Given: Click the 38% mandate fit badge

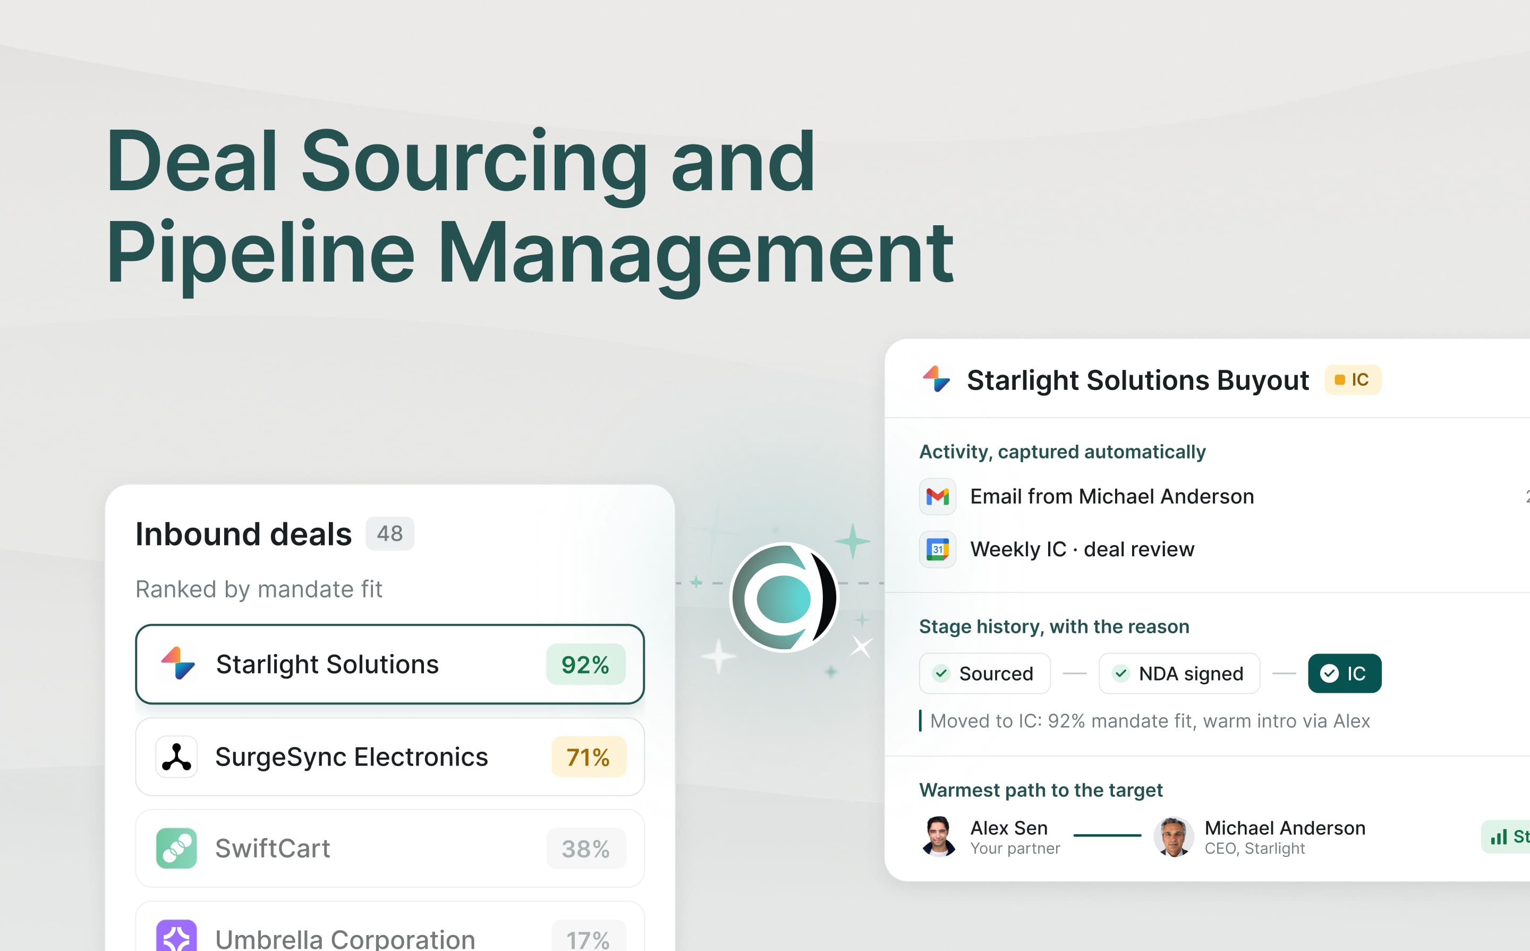Looking at the screenshot, I should pos(586,848).
